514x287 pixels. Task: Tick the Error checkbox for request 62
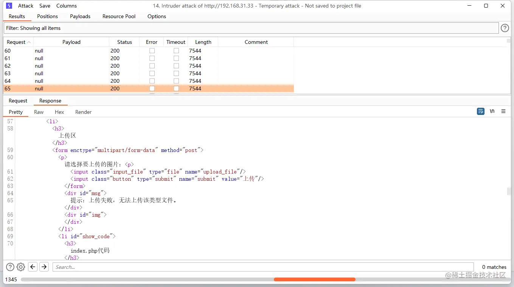tap(152, 66)
